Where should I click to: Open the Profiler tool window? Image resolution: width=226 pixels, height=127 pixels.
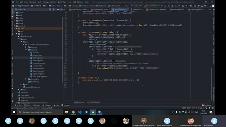coord(36,105)
